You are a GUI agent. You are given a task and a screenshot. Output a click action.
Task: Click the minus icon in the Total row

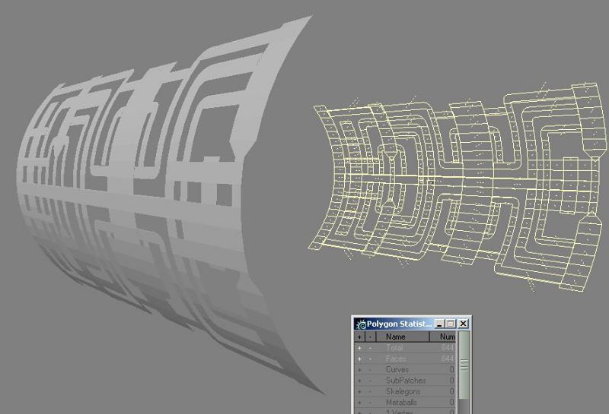tap(371, 348)
